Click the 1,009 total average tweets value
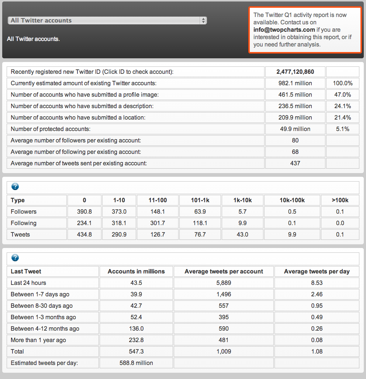Viewport: 366px width, 379px height. click(x=224, y=351)
